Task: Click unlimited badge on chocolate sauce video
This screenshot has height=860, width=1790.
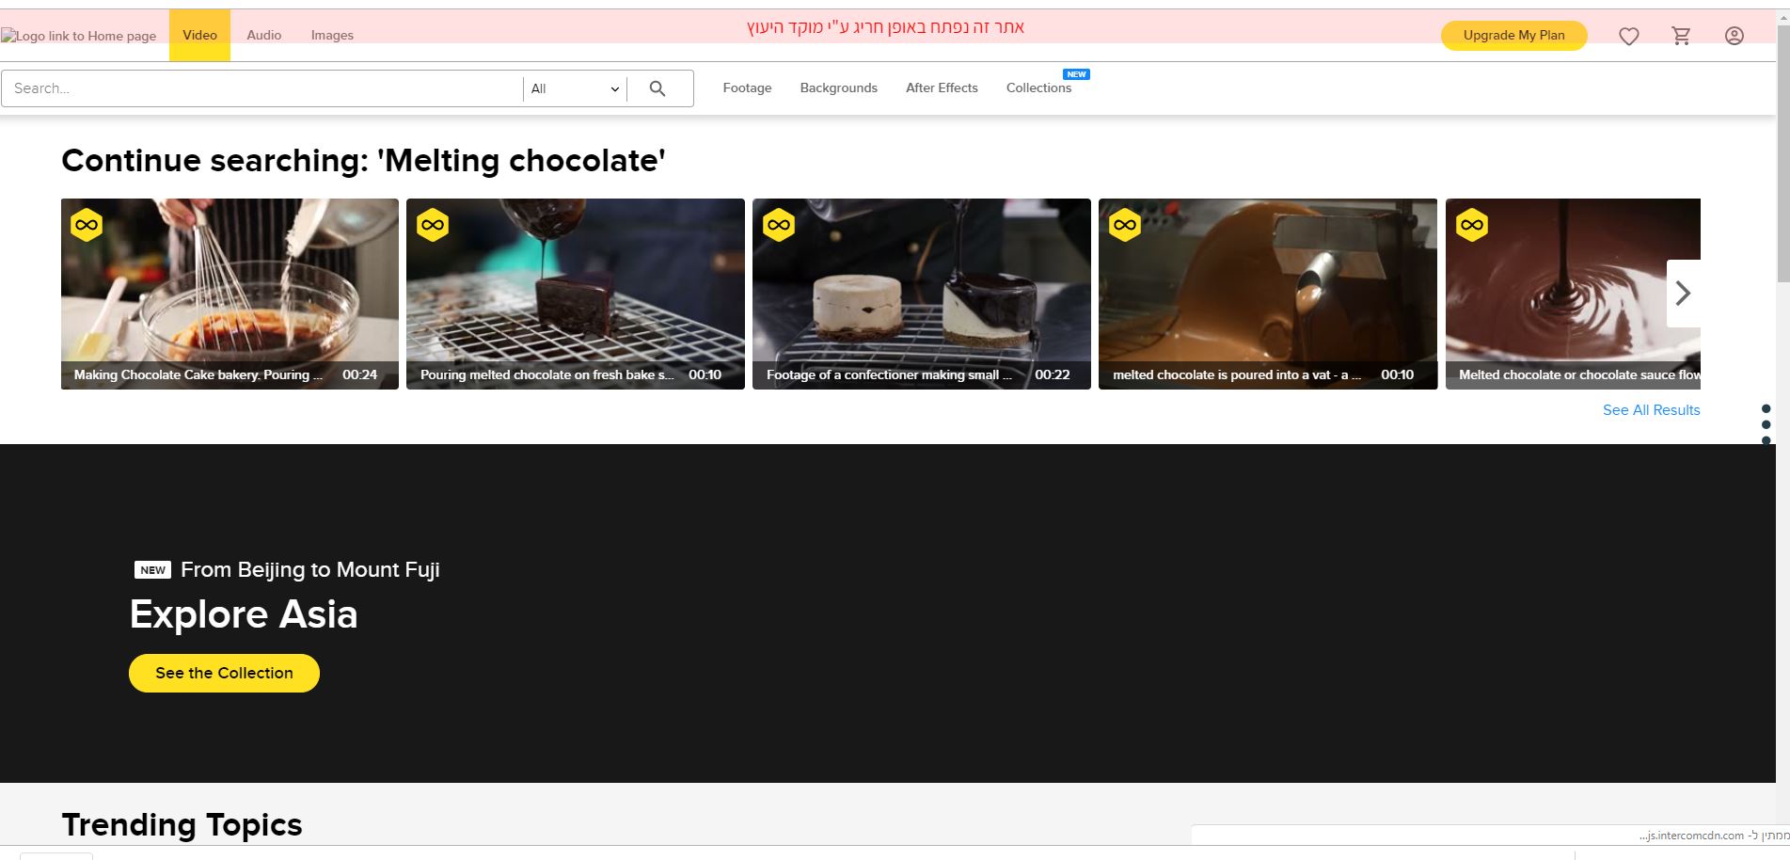Action: tap(1472, 225)
